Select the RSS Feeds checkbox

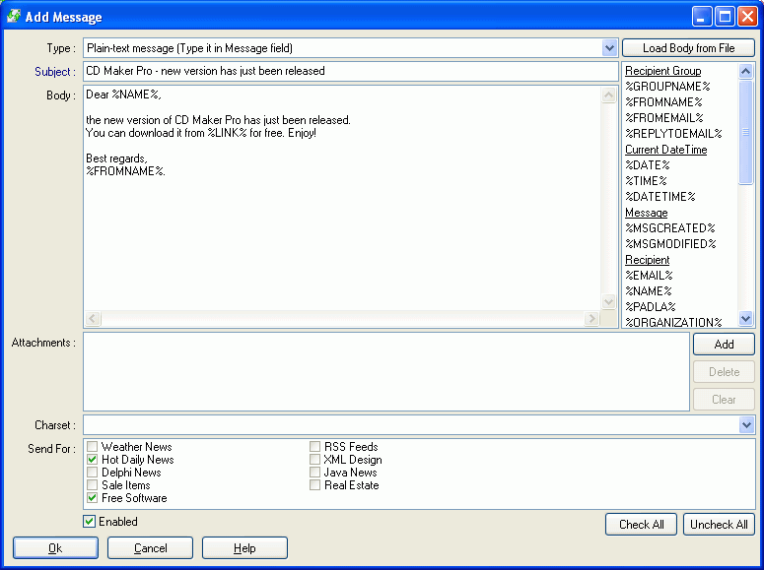pyautogui.click(x=314, y=446)
